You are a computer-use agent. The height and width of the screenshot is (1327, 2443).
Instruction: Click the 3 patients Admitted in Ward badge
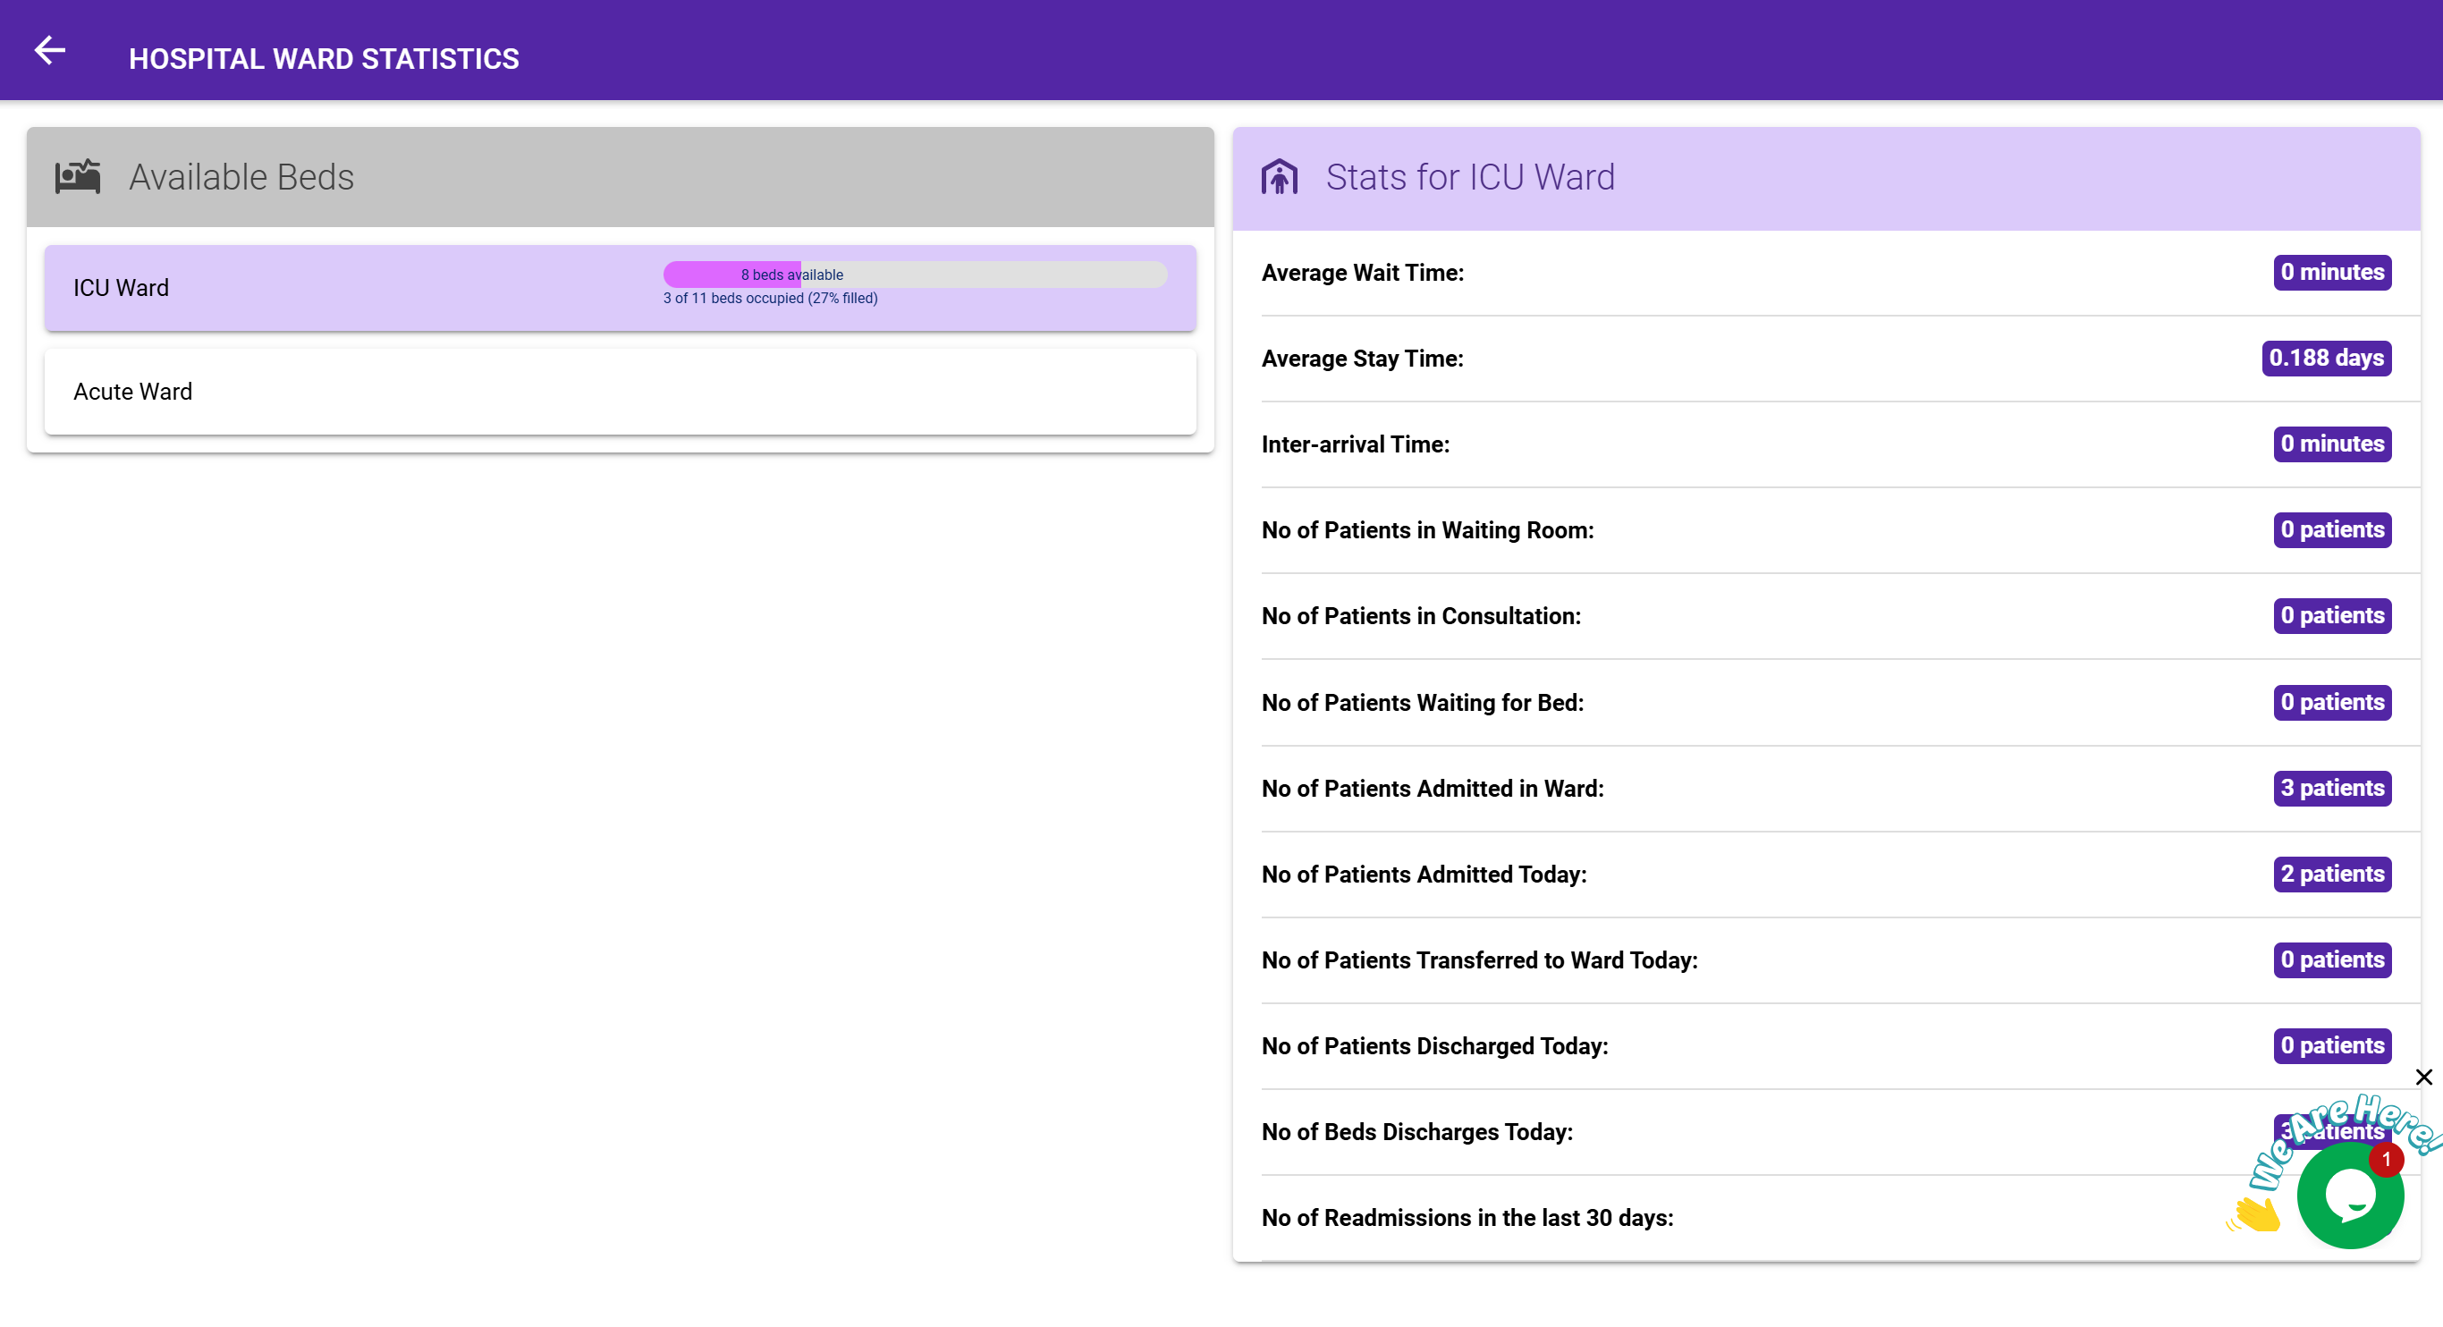2332,788
